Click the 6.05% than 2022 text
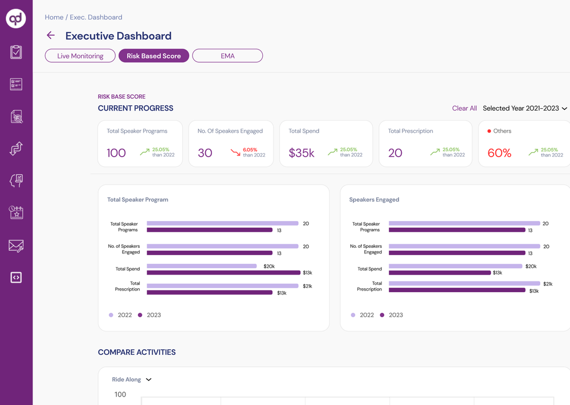Image resolution: width=570 pixels, height=405 pixels. pyautogui.click(x=254, y=152)
